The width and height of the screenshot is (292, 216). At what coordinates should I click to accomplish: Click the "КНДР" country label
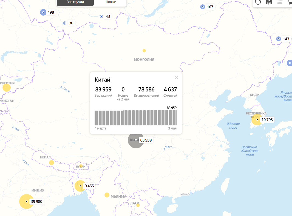(254, 95)
